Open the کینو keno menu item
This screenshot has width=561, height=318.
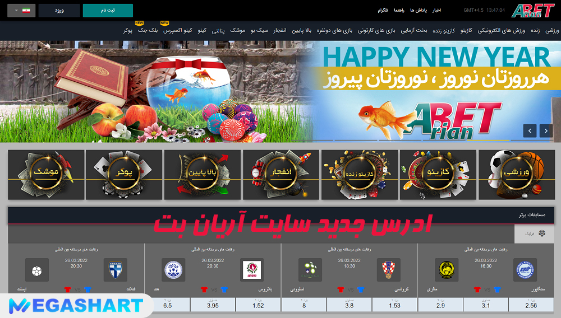(x=202, y=31)
